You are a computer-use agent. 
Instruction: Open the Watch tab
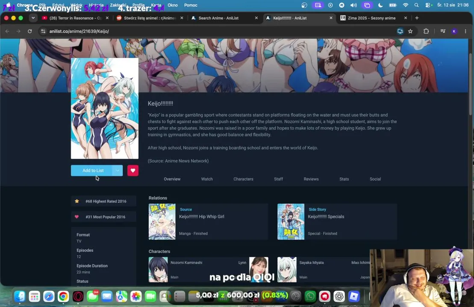pyautogui.click(x=207, y=179)
